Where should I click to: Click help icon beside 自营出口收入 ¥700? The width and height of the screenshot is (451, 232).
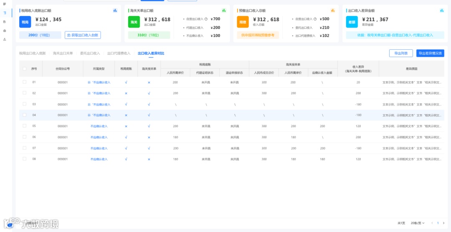pyautogui.click(x=206, y=19)
